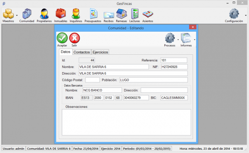Click the NIF field H27240928
This screenshot has height=153, width=249.
[174, 67]
